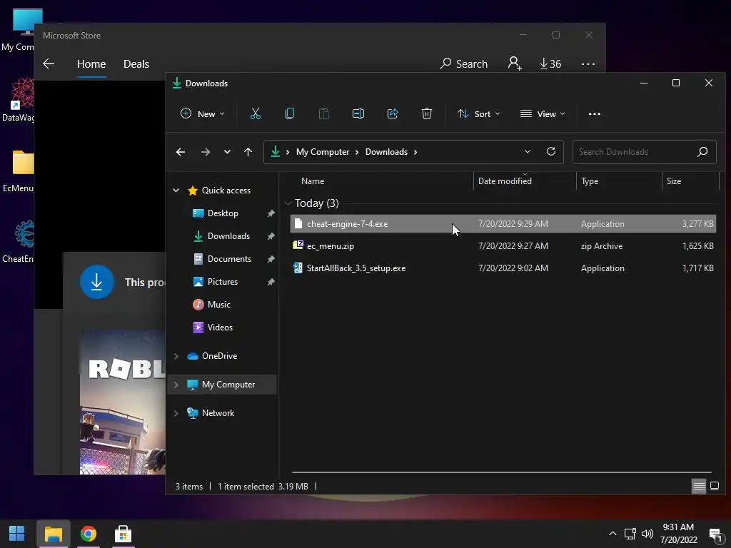This screenshot has width=731, height=548.
Task: Go back using Explorer back arrow
Action: (x=181, y=152)
